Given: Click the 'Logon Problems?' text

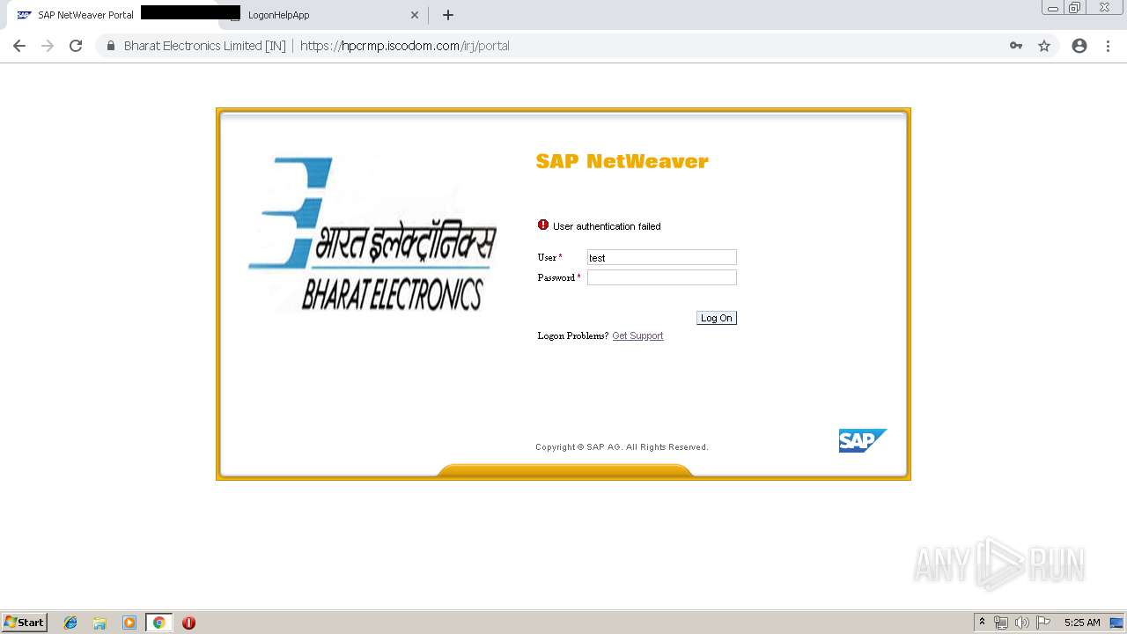Looking at the screenshot, I should 573,335.
